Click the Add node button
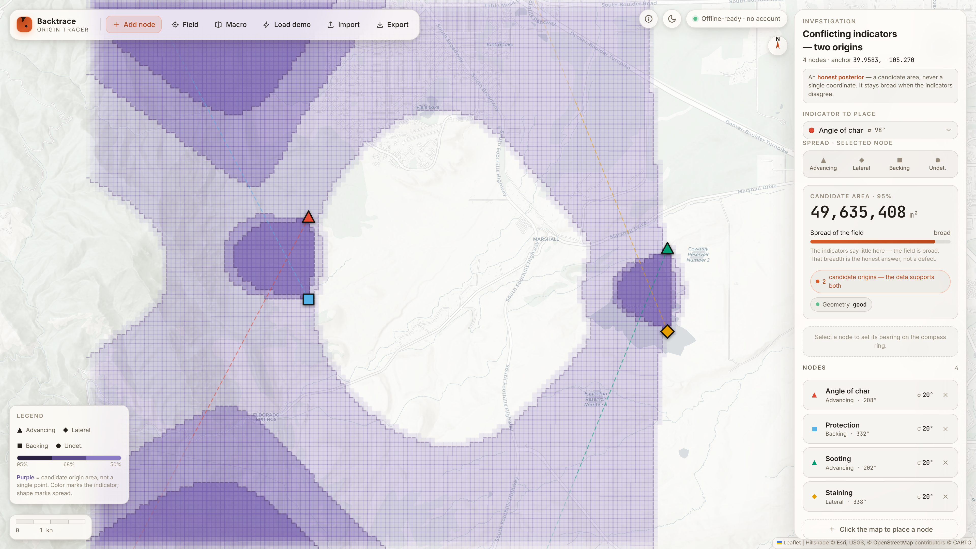976x549 pixels. pos(134,25)
